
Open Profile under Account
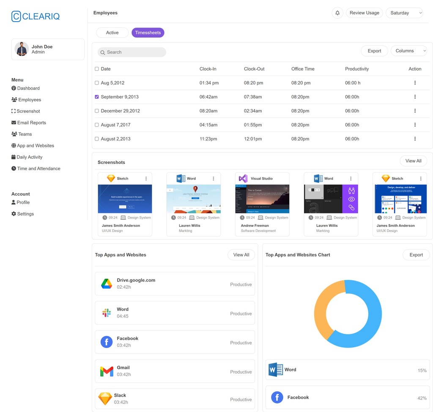coord(20,202)
